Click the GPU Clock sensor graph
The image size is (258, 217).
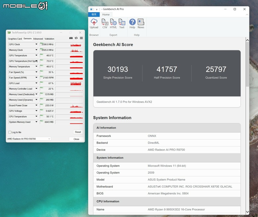click(69, 44)
